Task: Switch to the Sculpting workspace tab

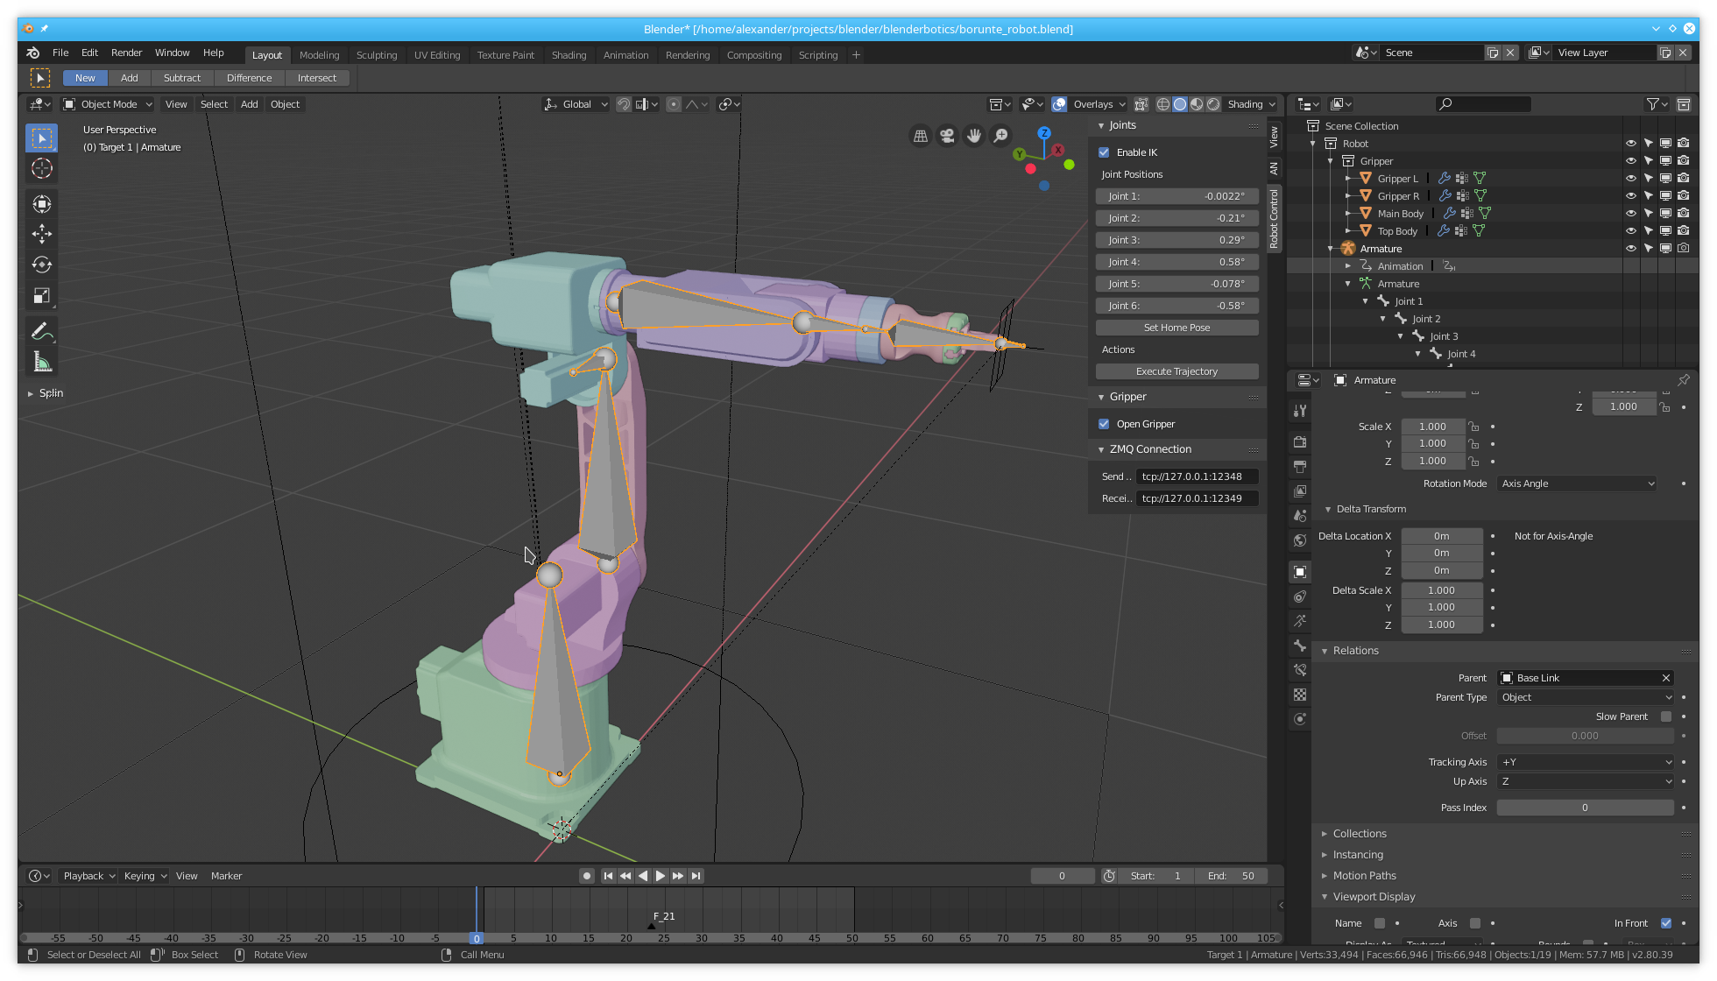Action: coord(377,55)
